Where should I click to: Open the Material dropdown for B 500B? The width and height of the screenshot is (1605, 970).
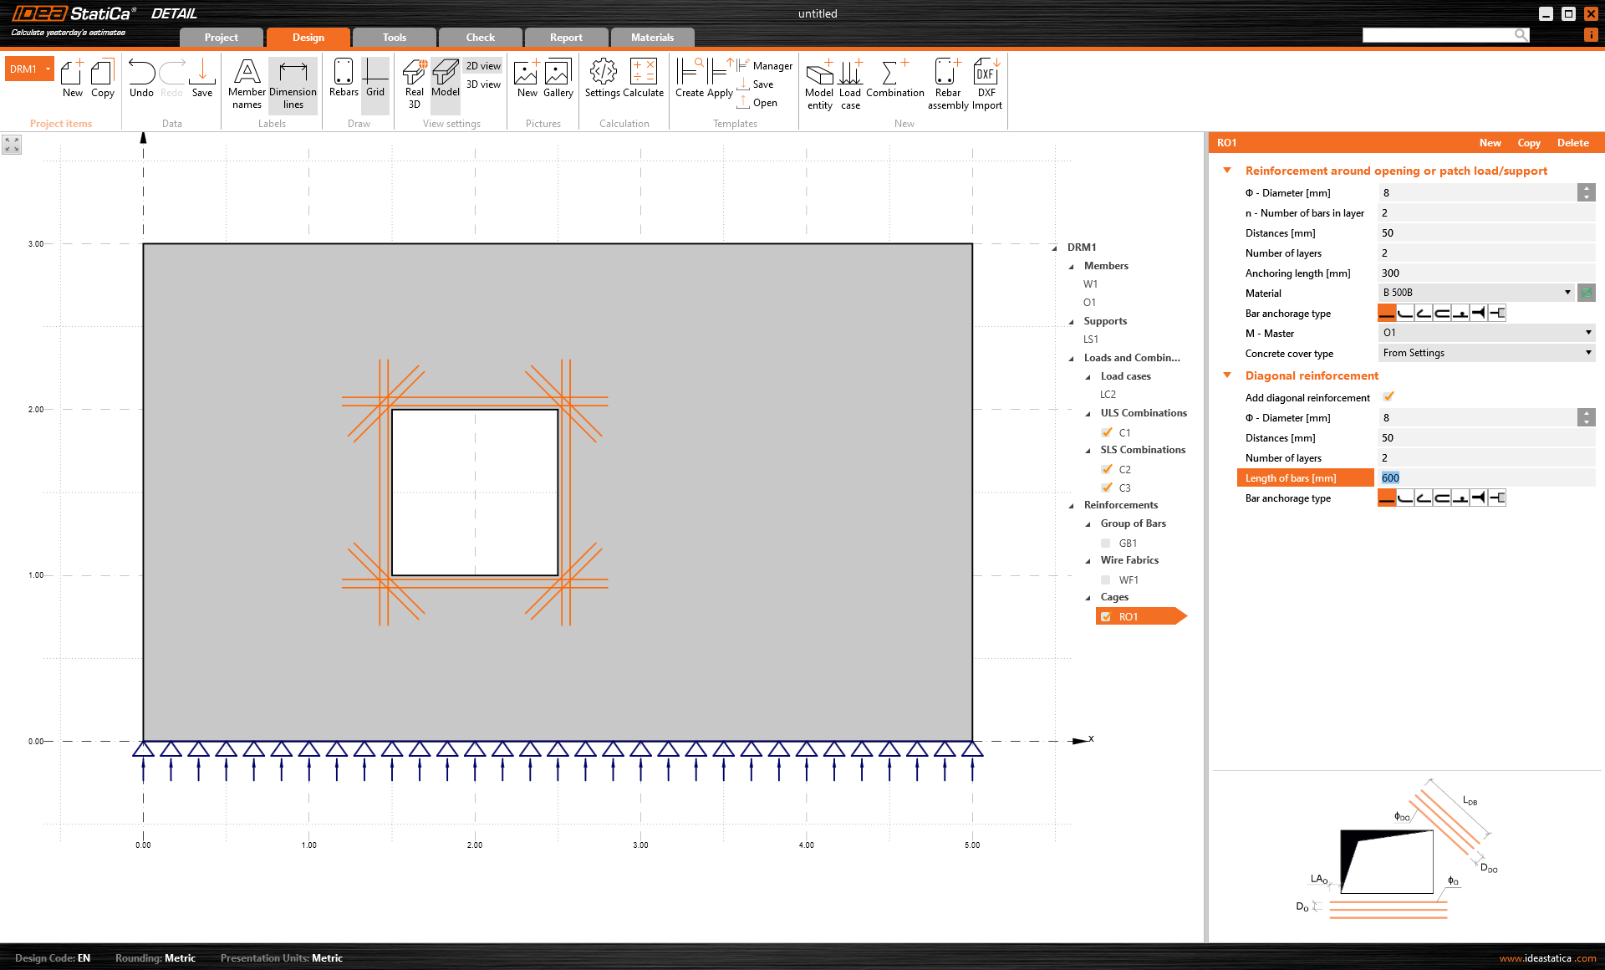point(1568,293)
